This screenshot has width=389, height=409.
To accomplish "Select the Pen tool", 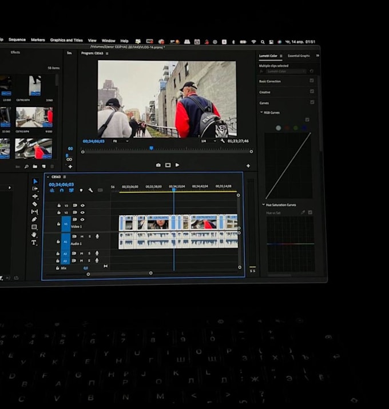I will pyautogui.click(x=34, y=219).
